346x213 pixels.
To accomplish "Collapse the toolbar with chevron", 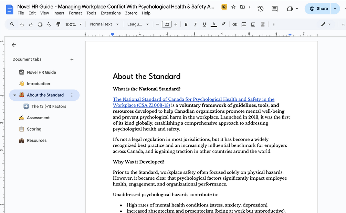I will coord(343,24).
